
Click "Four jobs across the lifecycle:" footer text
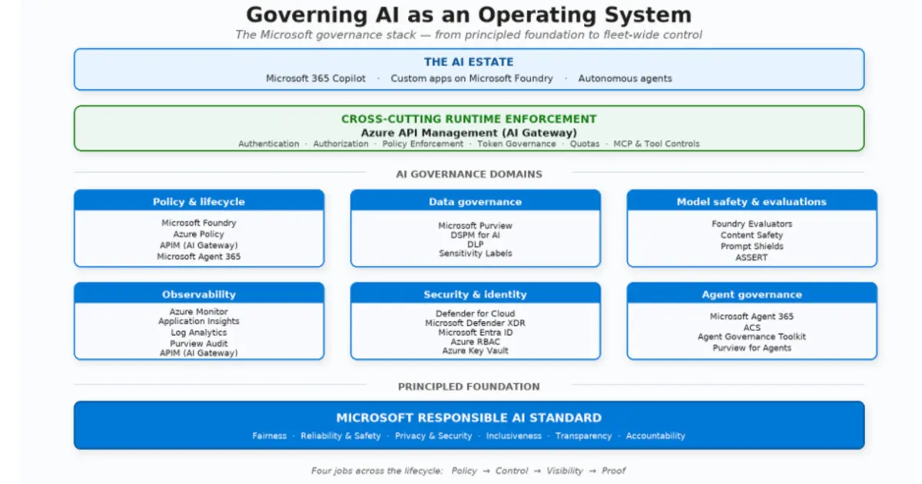(x=377, y=470)
